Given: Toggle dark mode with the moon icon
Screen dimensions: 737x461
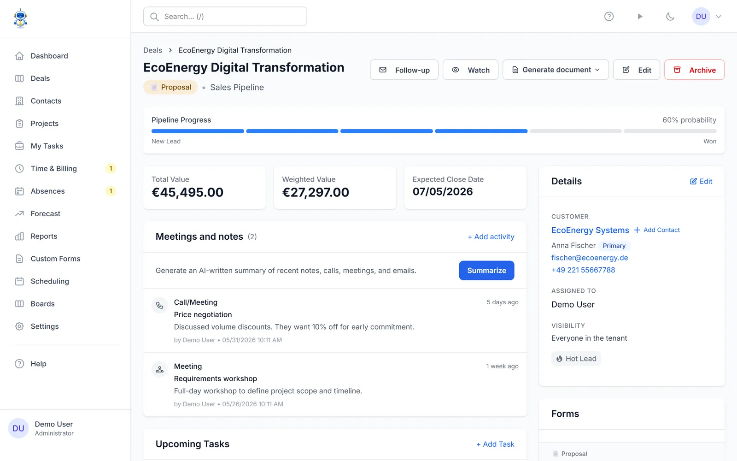Looking at the screenshot, I should click(670, 17).
